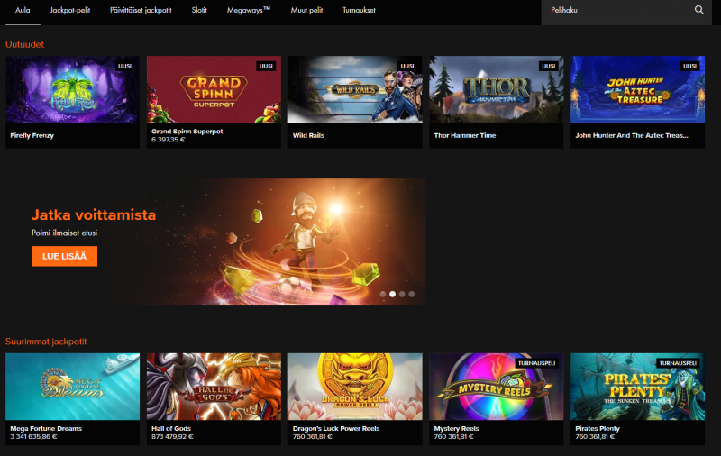This screenshot has height=456, width=721.
Task: Open Päivittäiset jackpotit tab
Action: 141,10
